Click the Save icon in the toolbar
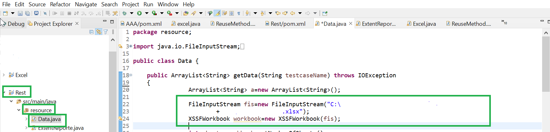The width and height of the screenshot is (550, 132). 20,13
